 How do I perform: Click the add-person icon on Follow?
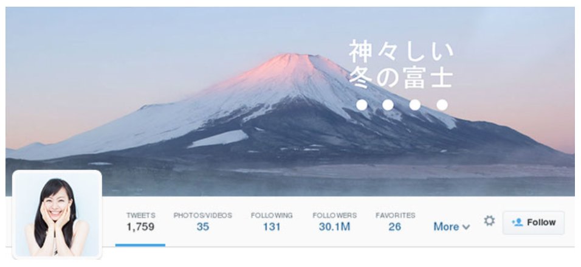[517, 222]
